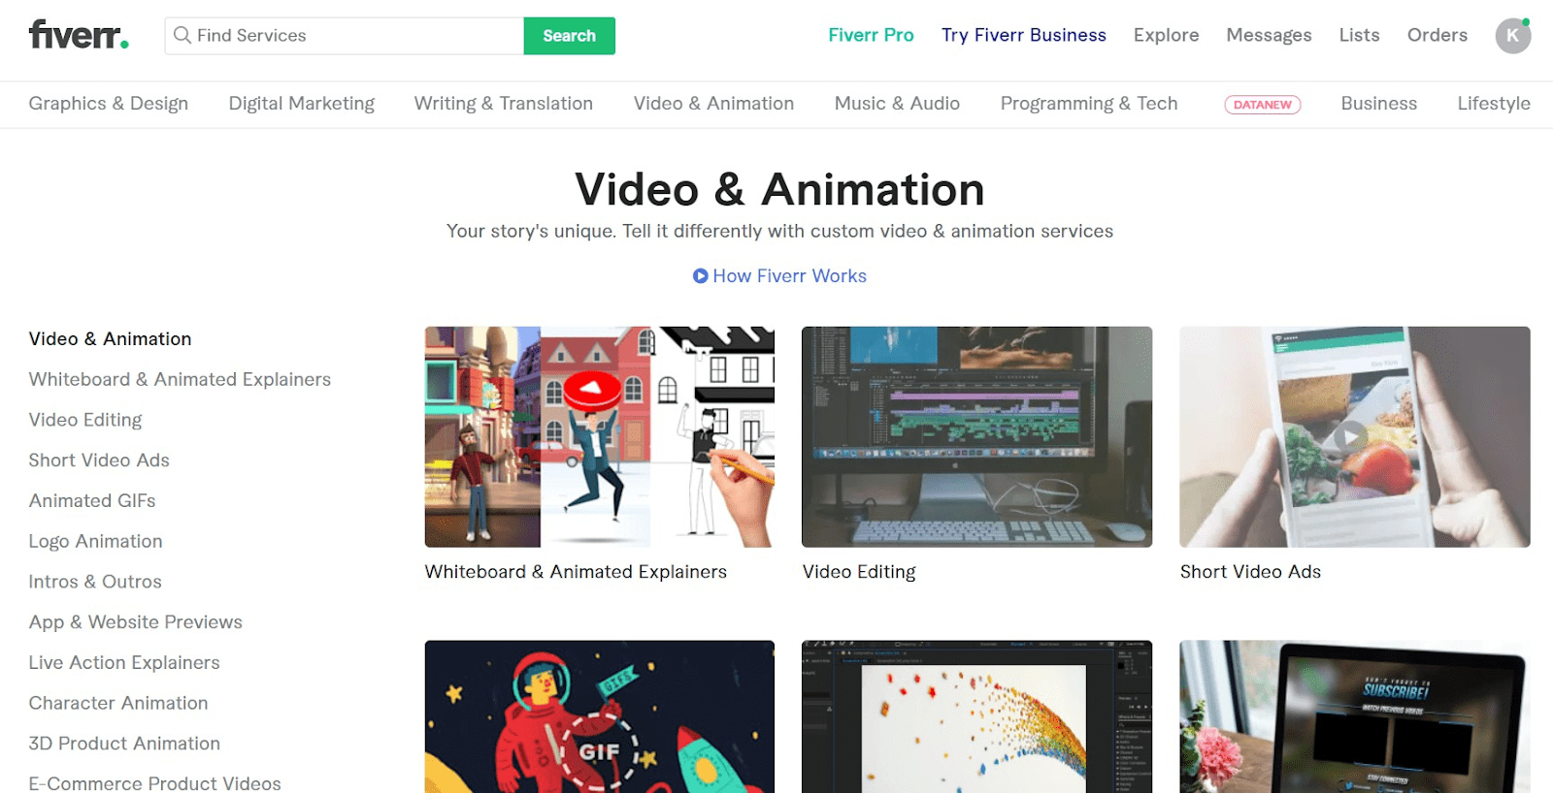Click the DATANEW badge in category bar

coord(1262,105)
